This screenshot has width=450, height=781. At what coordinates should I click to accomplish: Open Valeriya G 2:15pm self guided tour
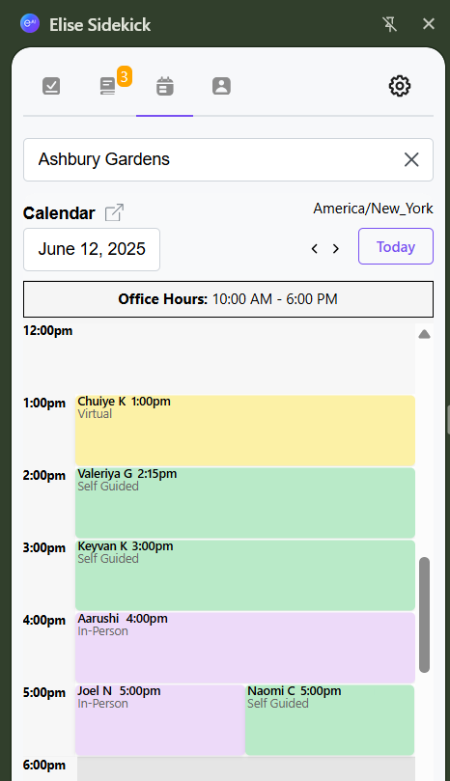(245, 503)
